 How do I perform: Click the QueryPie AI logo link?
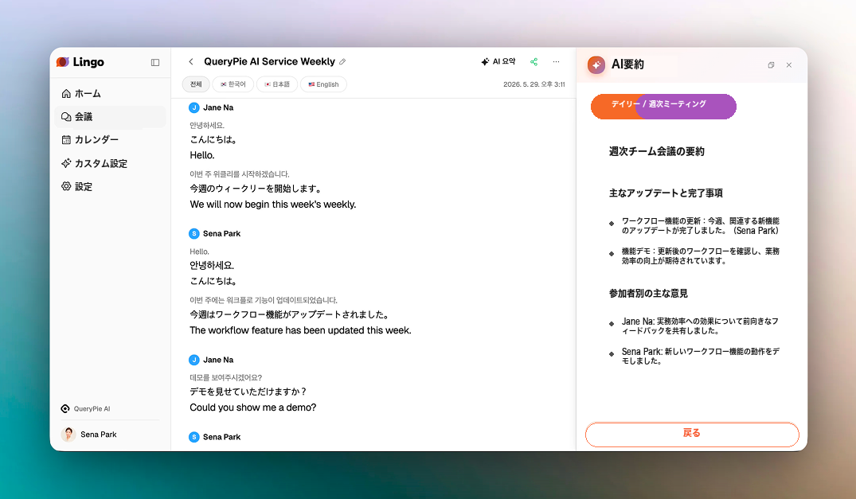(86, 408)
